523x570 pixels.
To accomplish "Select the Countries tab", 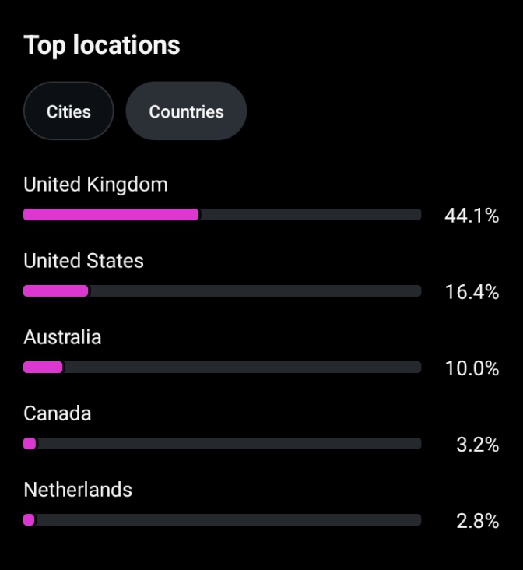I will pyautogui.click(x=186, y=111).
